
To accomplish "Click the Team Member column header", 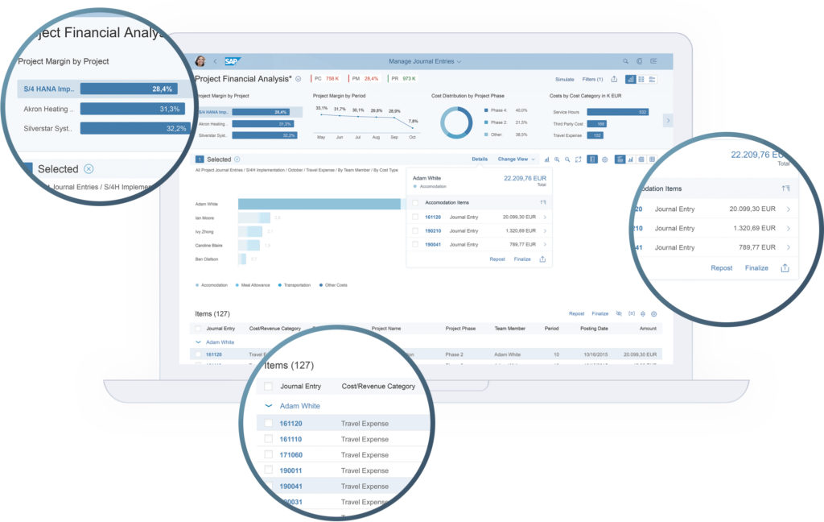I will click(509, 329).
